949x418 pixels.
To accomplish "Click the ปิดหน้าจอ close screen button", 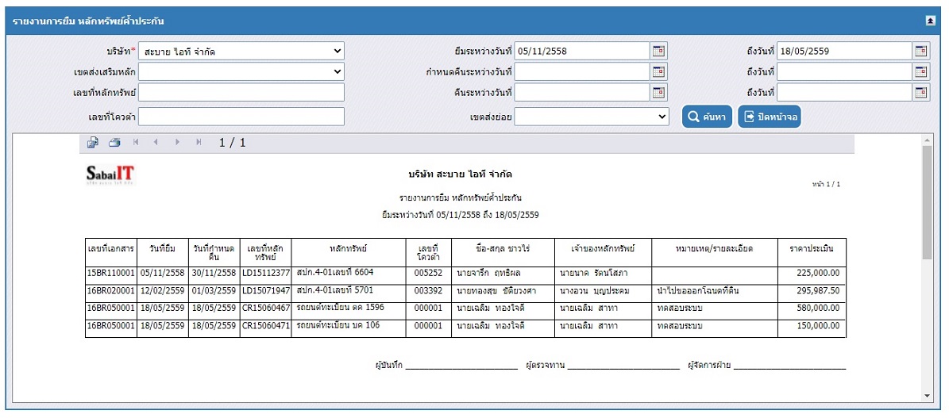I will (x=770, y=116).
